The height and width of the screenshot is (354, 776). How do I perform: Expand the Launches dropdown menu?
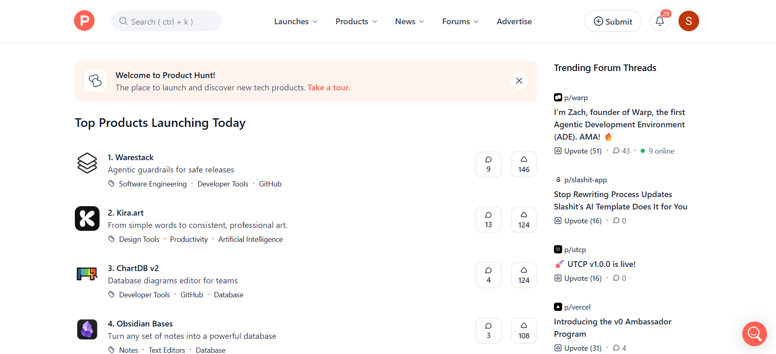click(x=296, y=21)
